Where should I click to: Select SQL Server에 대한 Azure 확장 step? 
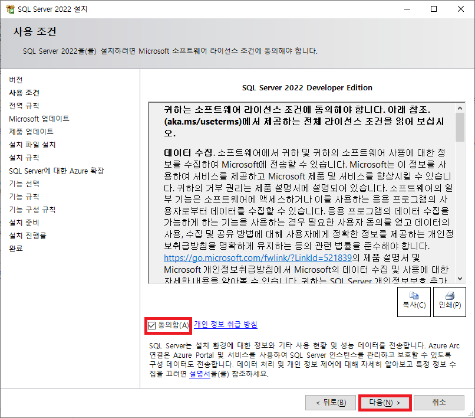(x=57, y=171)
